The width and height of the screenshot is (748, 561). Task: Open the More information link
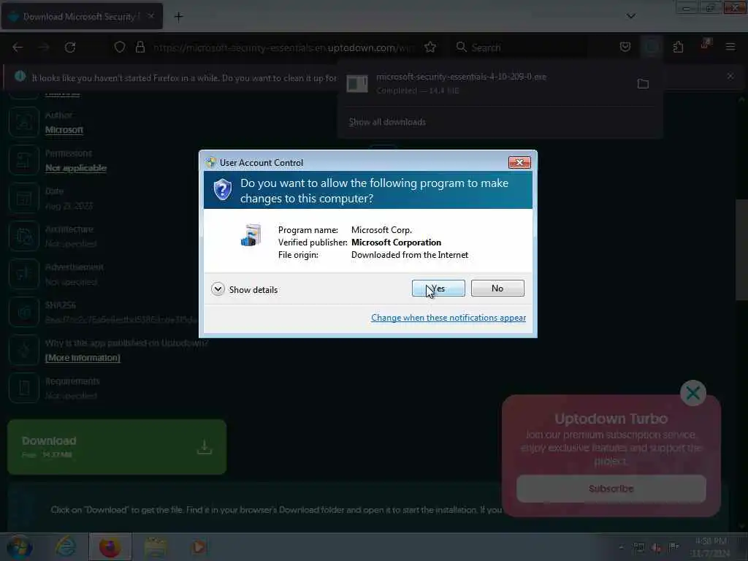(x=83, y=358)
